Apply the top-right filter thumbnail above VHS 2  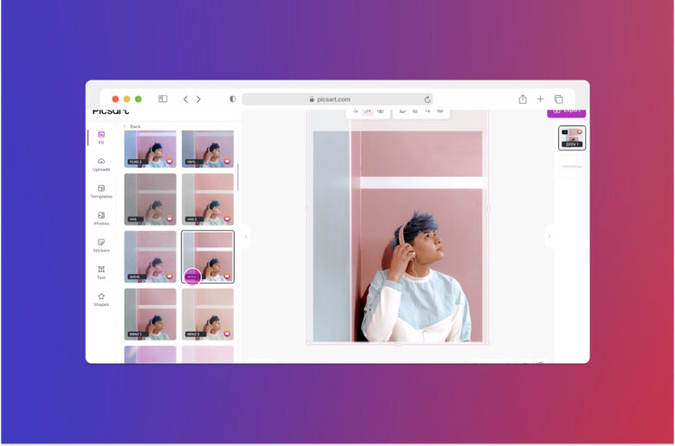click(208, 149)
